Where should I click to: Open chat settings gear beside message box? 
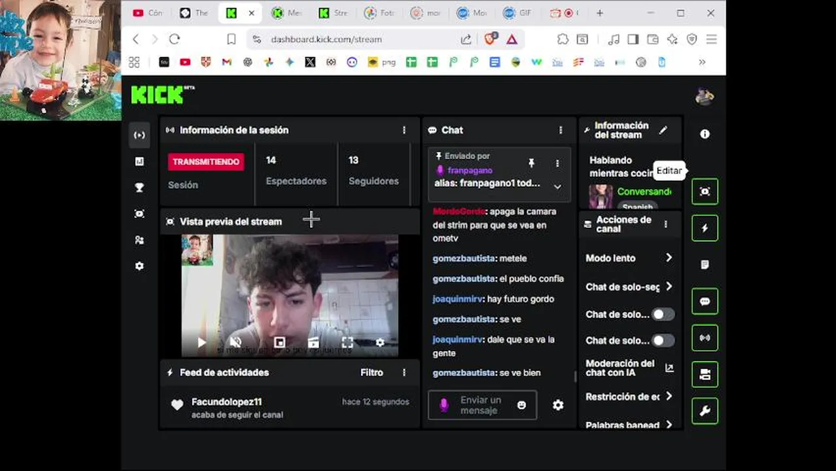(x=558, y=405)
